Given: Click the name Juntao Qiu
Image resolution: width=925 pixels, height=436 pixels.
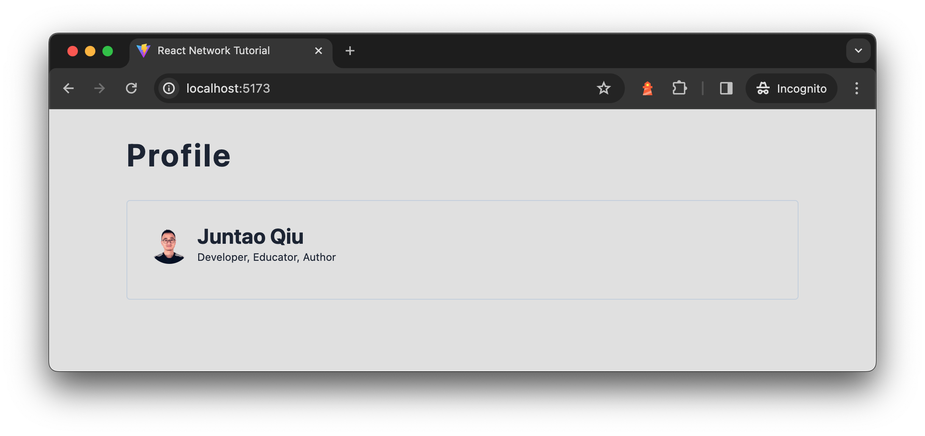Looking at the screenshot, I should click(251, 236).
